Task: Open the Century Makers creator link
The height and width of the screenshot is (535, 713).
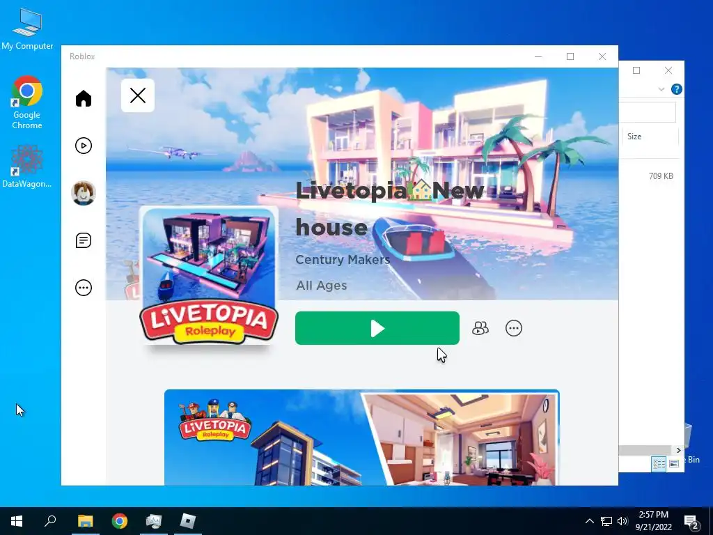Action: point(343,260)
